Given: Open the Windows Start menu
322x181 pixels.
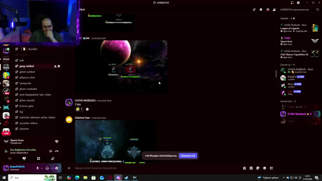Looking at the screenshot, I should 4,178.
